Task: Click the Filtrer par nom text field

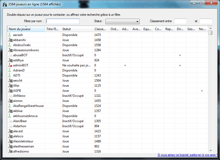Action: point(63,21)
